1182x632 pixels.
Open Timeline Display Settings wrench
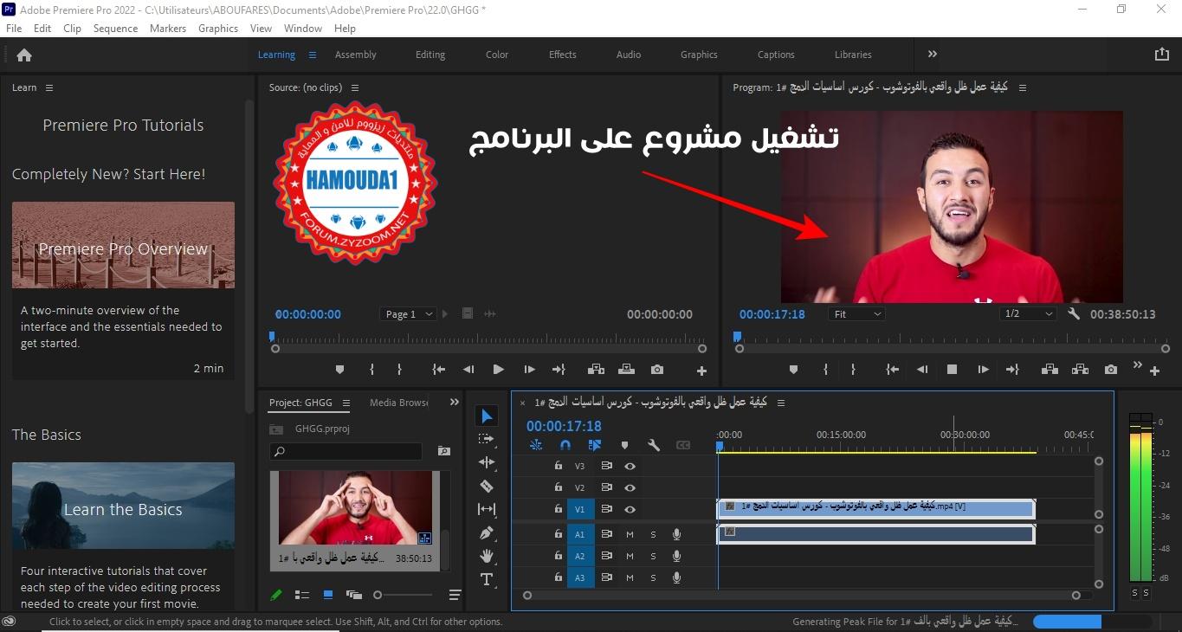click(x=654, y=445)
